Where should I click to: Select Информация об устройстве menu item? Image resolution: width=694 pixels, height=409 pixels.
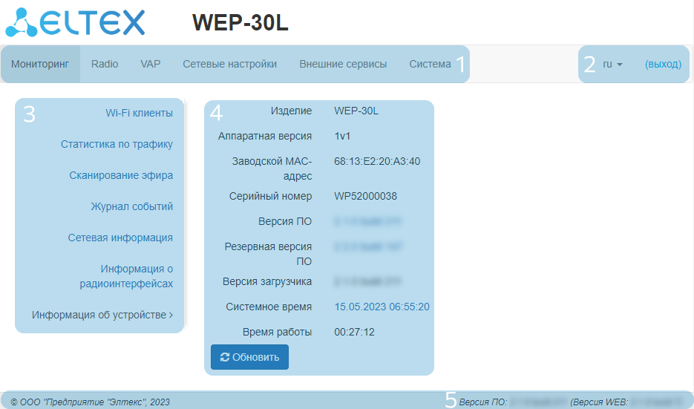[102, 315]
